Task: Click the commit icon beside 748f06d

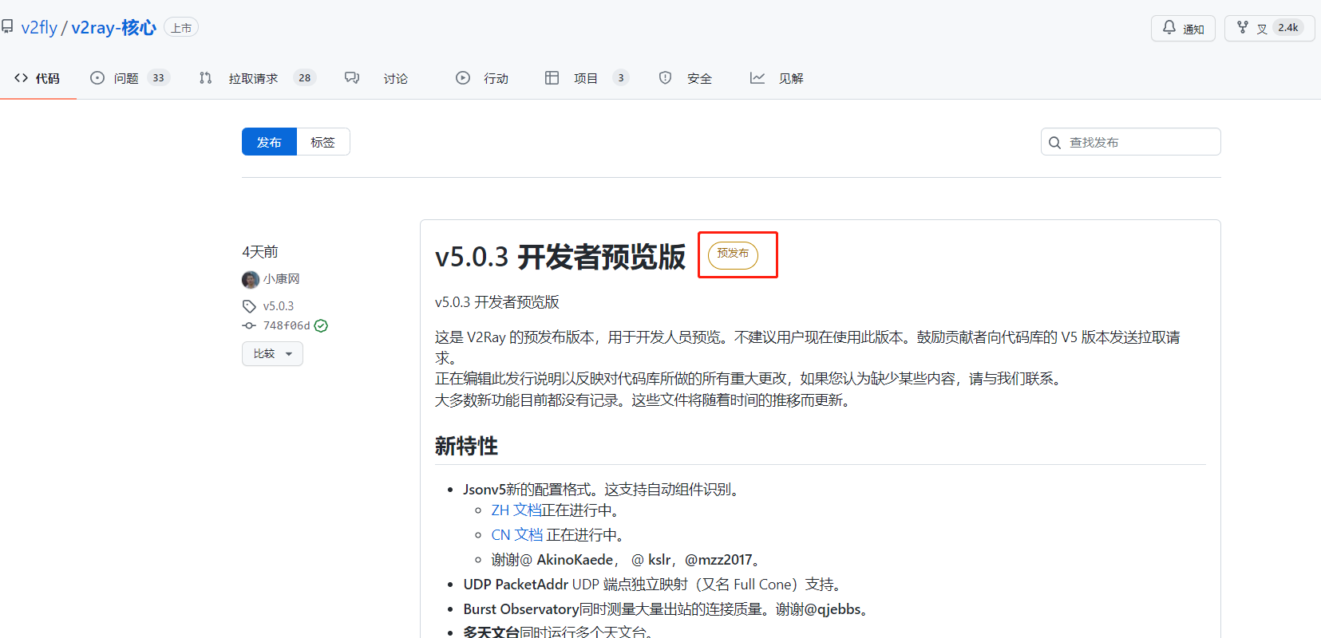Action: coord(249,325)
